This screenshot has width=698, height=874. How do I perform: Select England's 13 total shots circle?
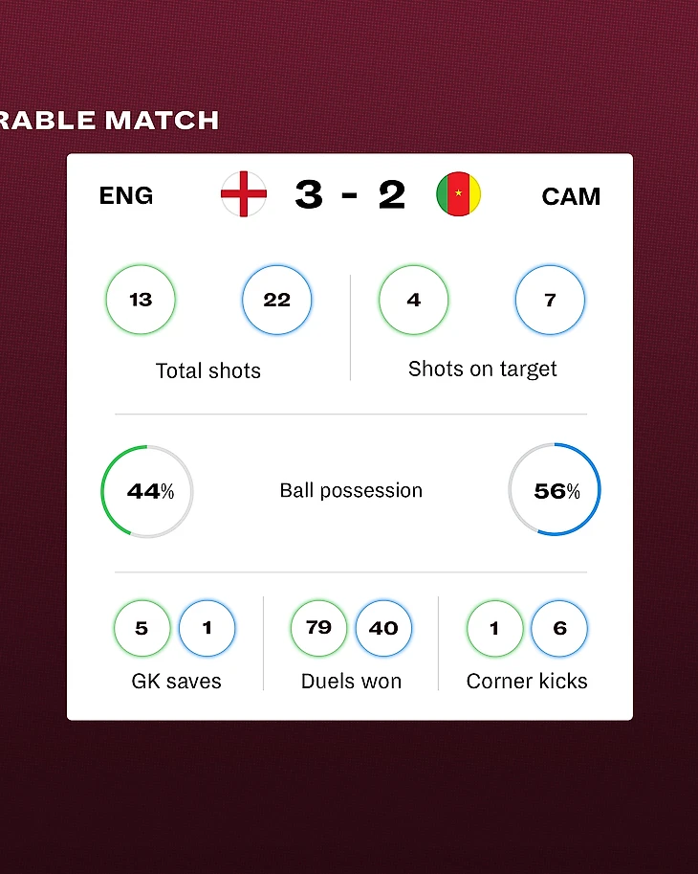[141, 300]
